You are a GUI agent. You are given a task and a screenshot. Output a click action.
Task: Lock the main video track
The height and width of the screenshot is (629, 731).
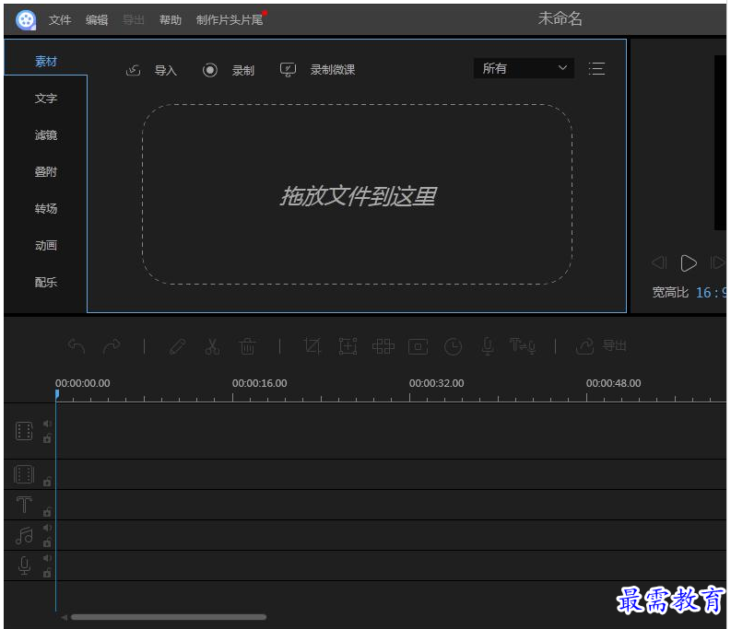[47, 438]
